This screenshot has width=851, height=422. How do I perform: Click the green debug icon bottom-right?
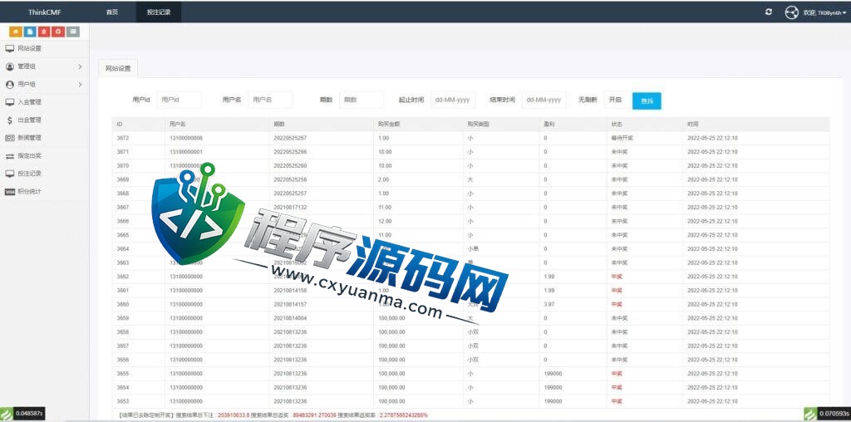[810, 414]
